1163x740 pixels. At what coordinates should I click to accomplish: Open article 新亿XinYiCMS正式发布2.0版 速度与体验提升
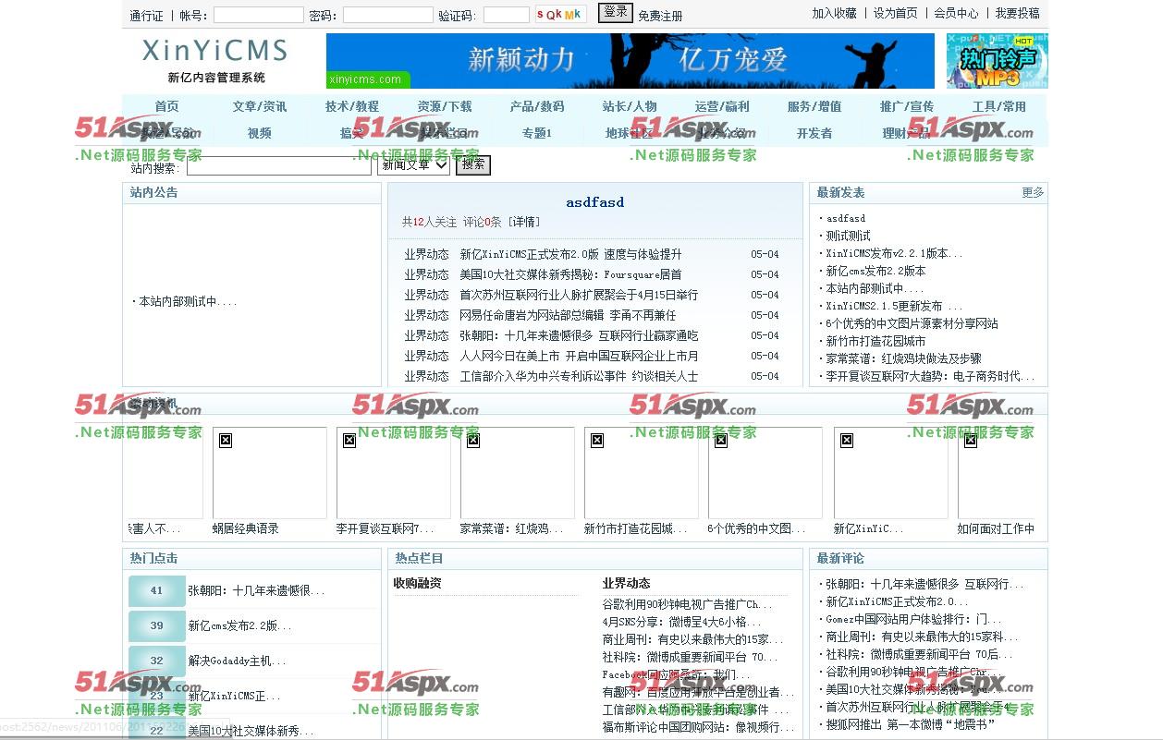tap(570, 254)
